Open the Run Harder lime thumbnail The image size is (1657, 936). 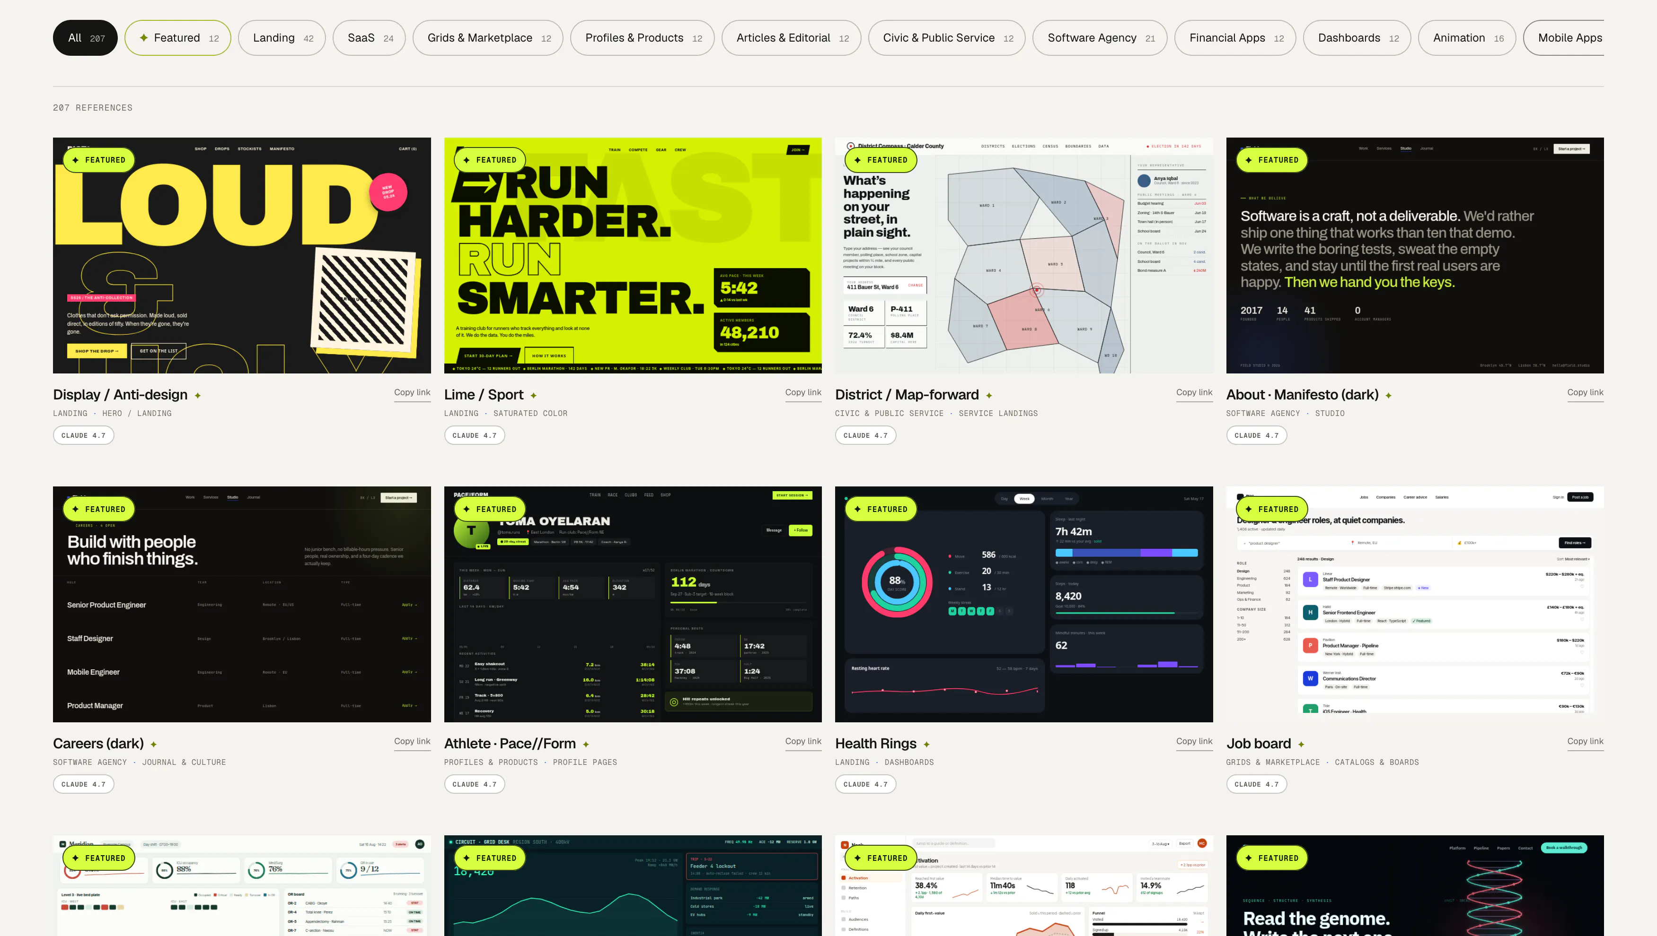633,255
